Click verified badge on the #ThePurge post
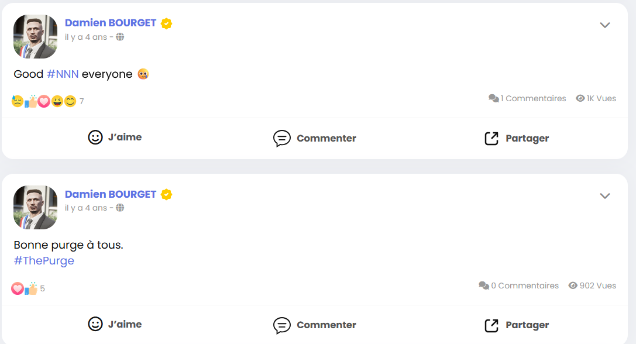636x344 pixels. tap(167, 194)
